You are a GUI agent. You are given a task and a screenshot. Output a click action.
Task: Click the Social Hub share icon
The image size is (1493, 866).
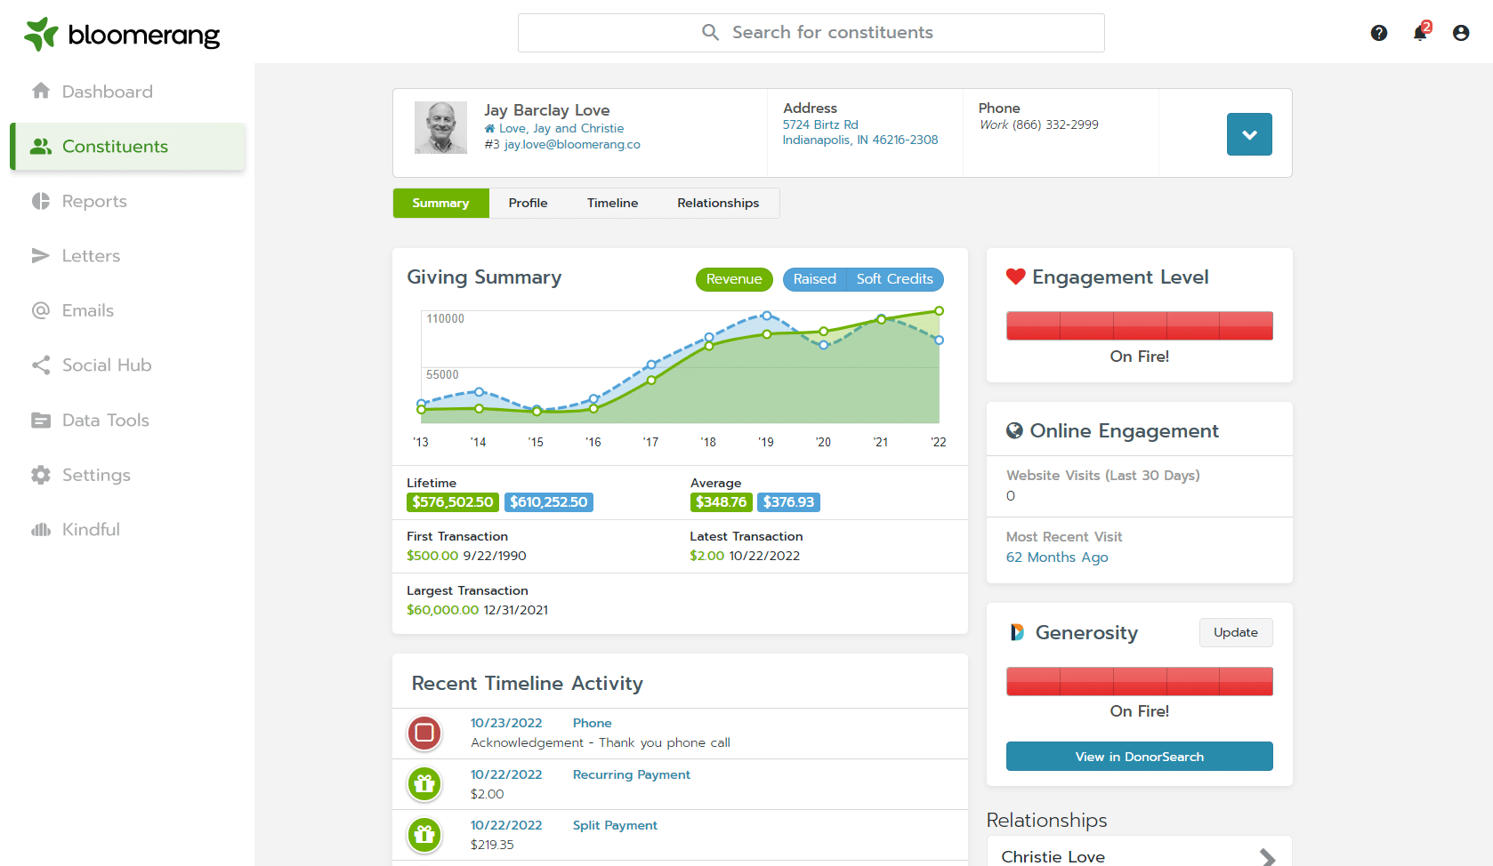pyautogui.click(x=41, y=365)
